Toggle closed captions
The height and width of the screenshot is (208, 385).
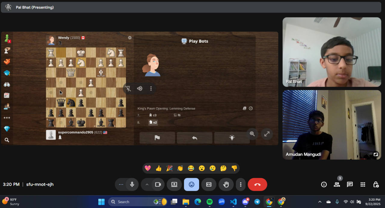coord(209,185)
